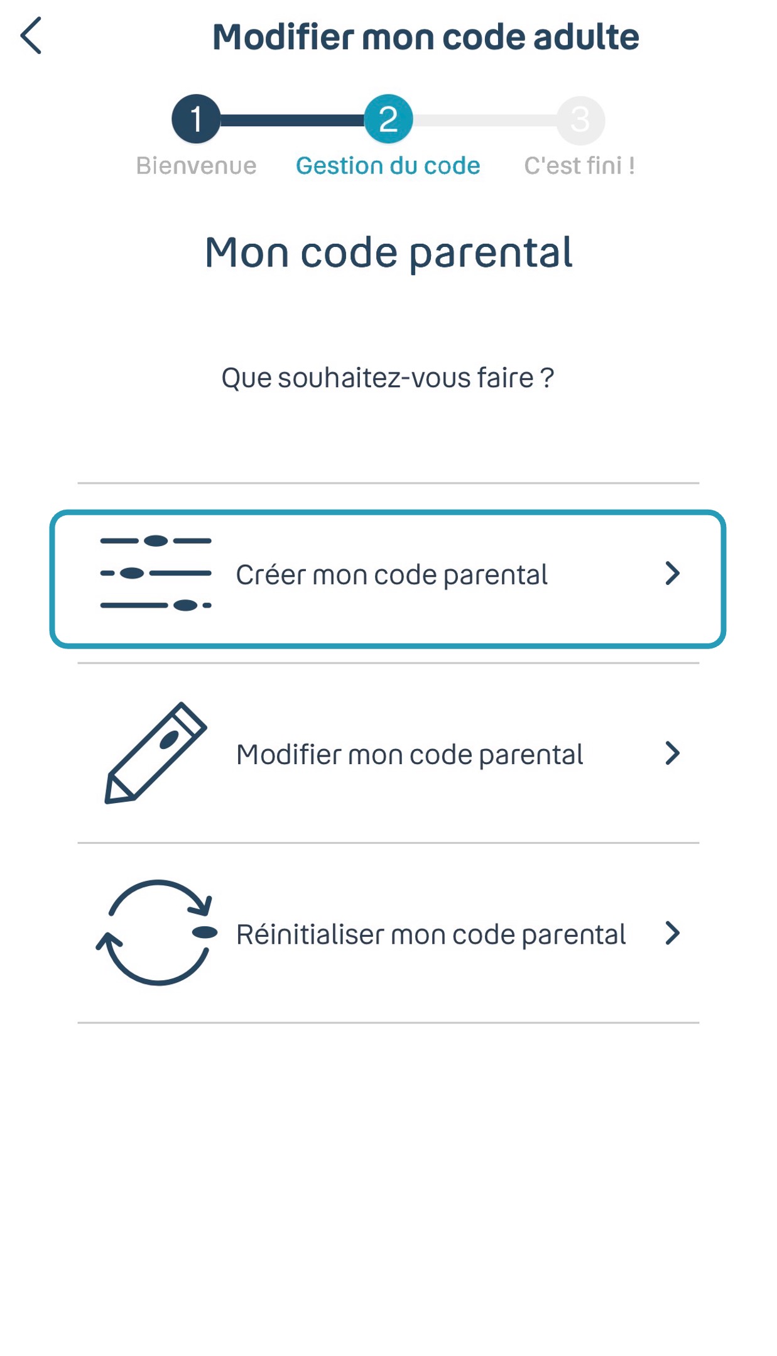Click the Mon code parental heading
The height and width of the screenshot is (1356, 777).
click(388, 253)
